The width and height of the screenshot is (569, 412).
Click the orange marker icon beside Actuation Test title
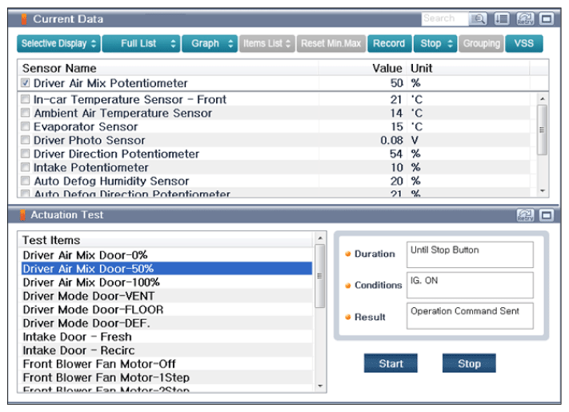coord(22,215)
